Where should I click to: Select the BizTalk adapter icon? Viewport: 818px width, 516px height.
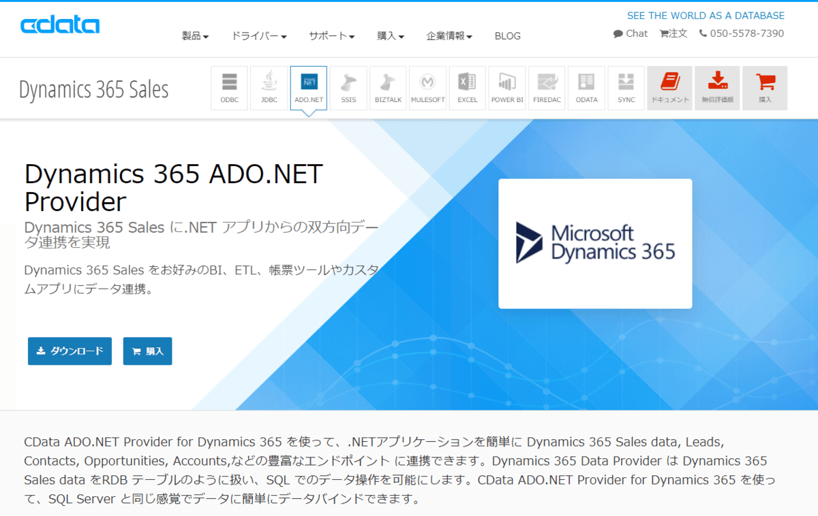click(x=388, y=88)
